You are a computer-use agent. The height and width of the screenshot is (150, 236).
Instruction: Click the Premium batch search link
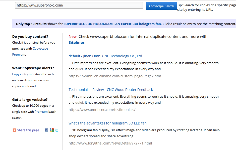point(41,112)
